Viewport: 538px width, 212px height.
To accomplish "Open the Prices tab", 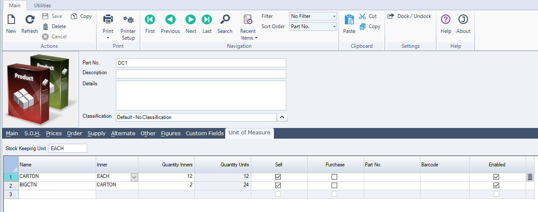I will (54, 134).
